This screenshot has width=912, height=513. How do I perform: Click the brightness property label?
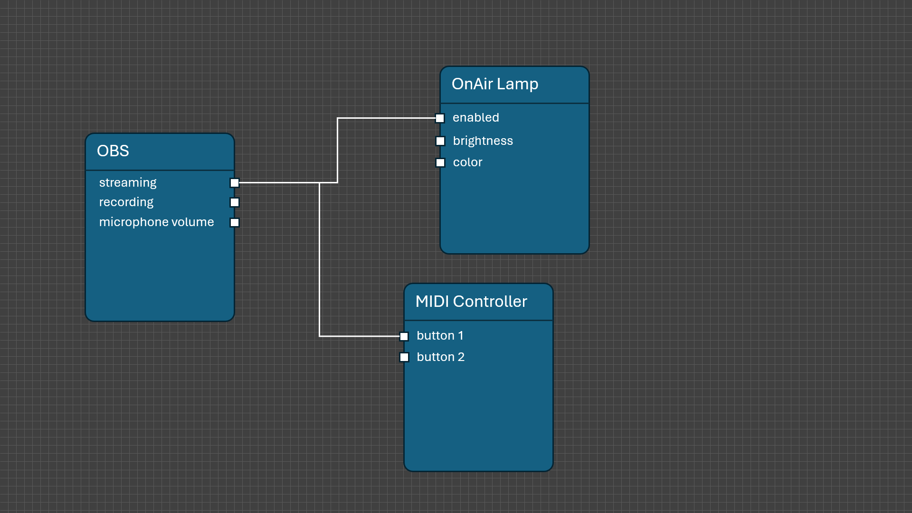point(483,141)
